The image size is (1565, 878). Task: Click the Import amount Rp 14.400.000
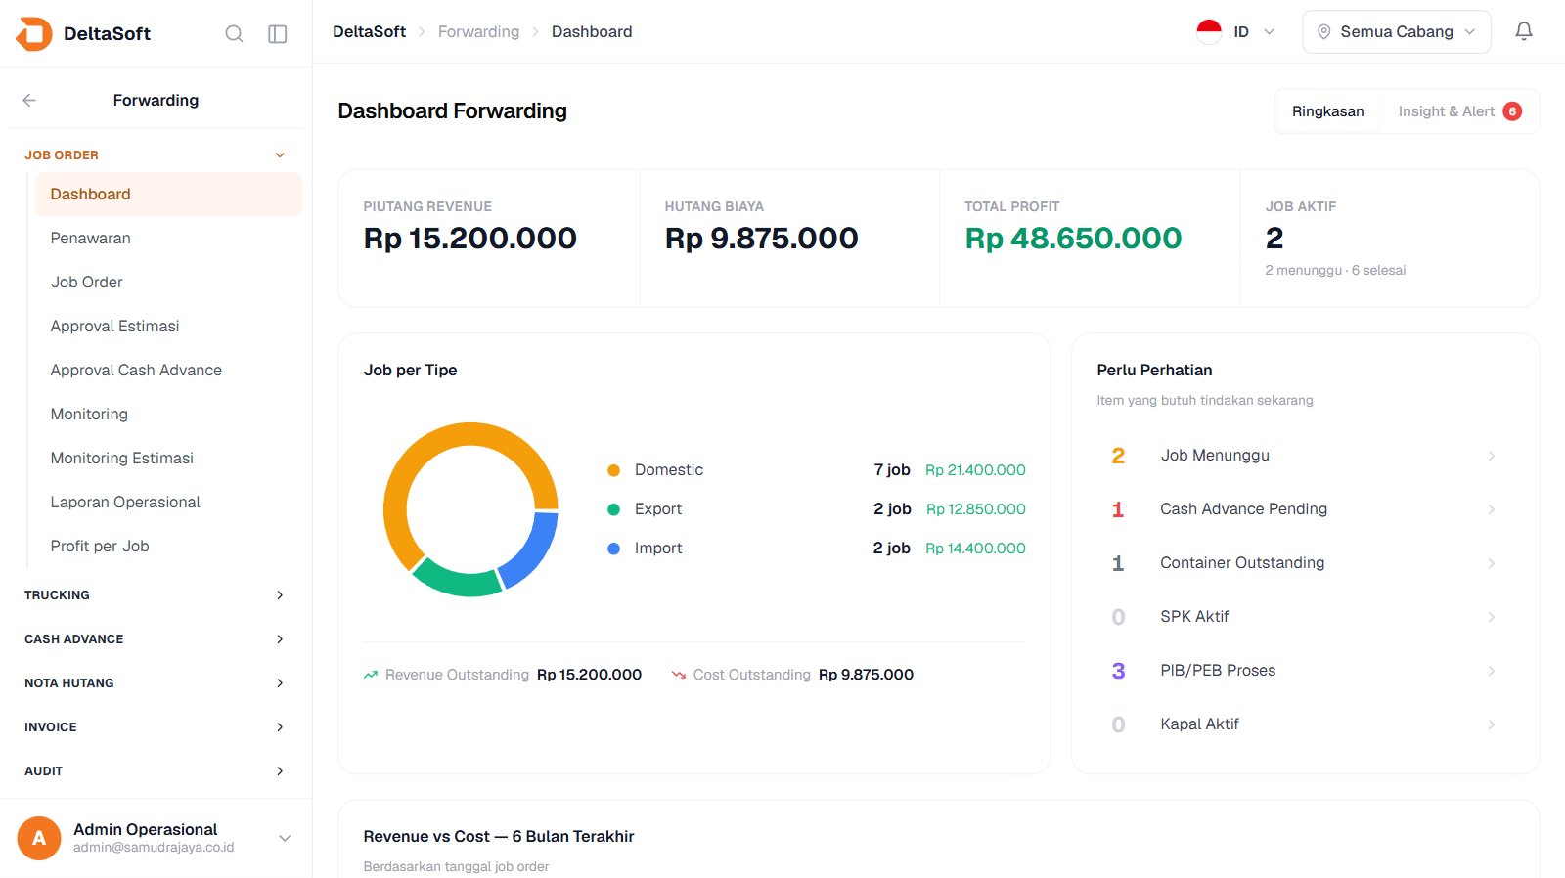click(x=975, y=549)
